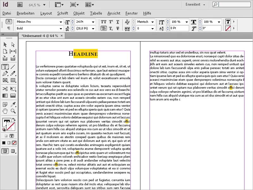This screenshot has height=190, width=253.
Task: Enable strikethrough formatting
Action: [118, 28]
